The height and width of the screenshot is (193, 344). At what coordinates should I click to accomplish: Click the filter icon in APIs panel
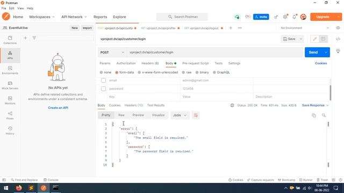(34, 38)
